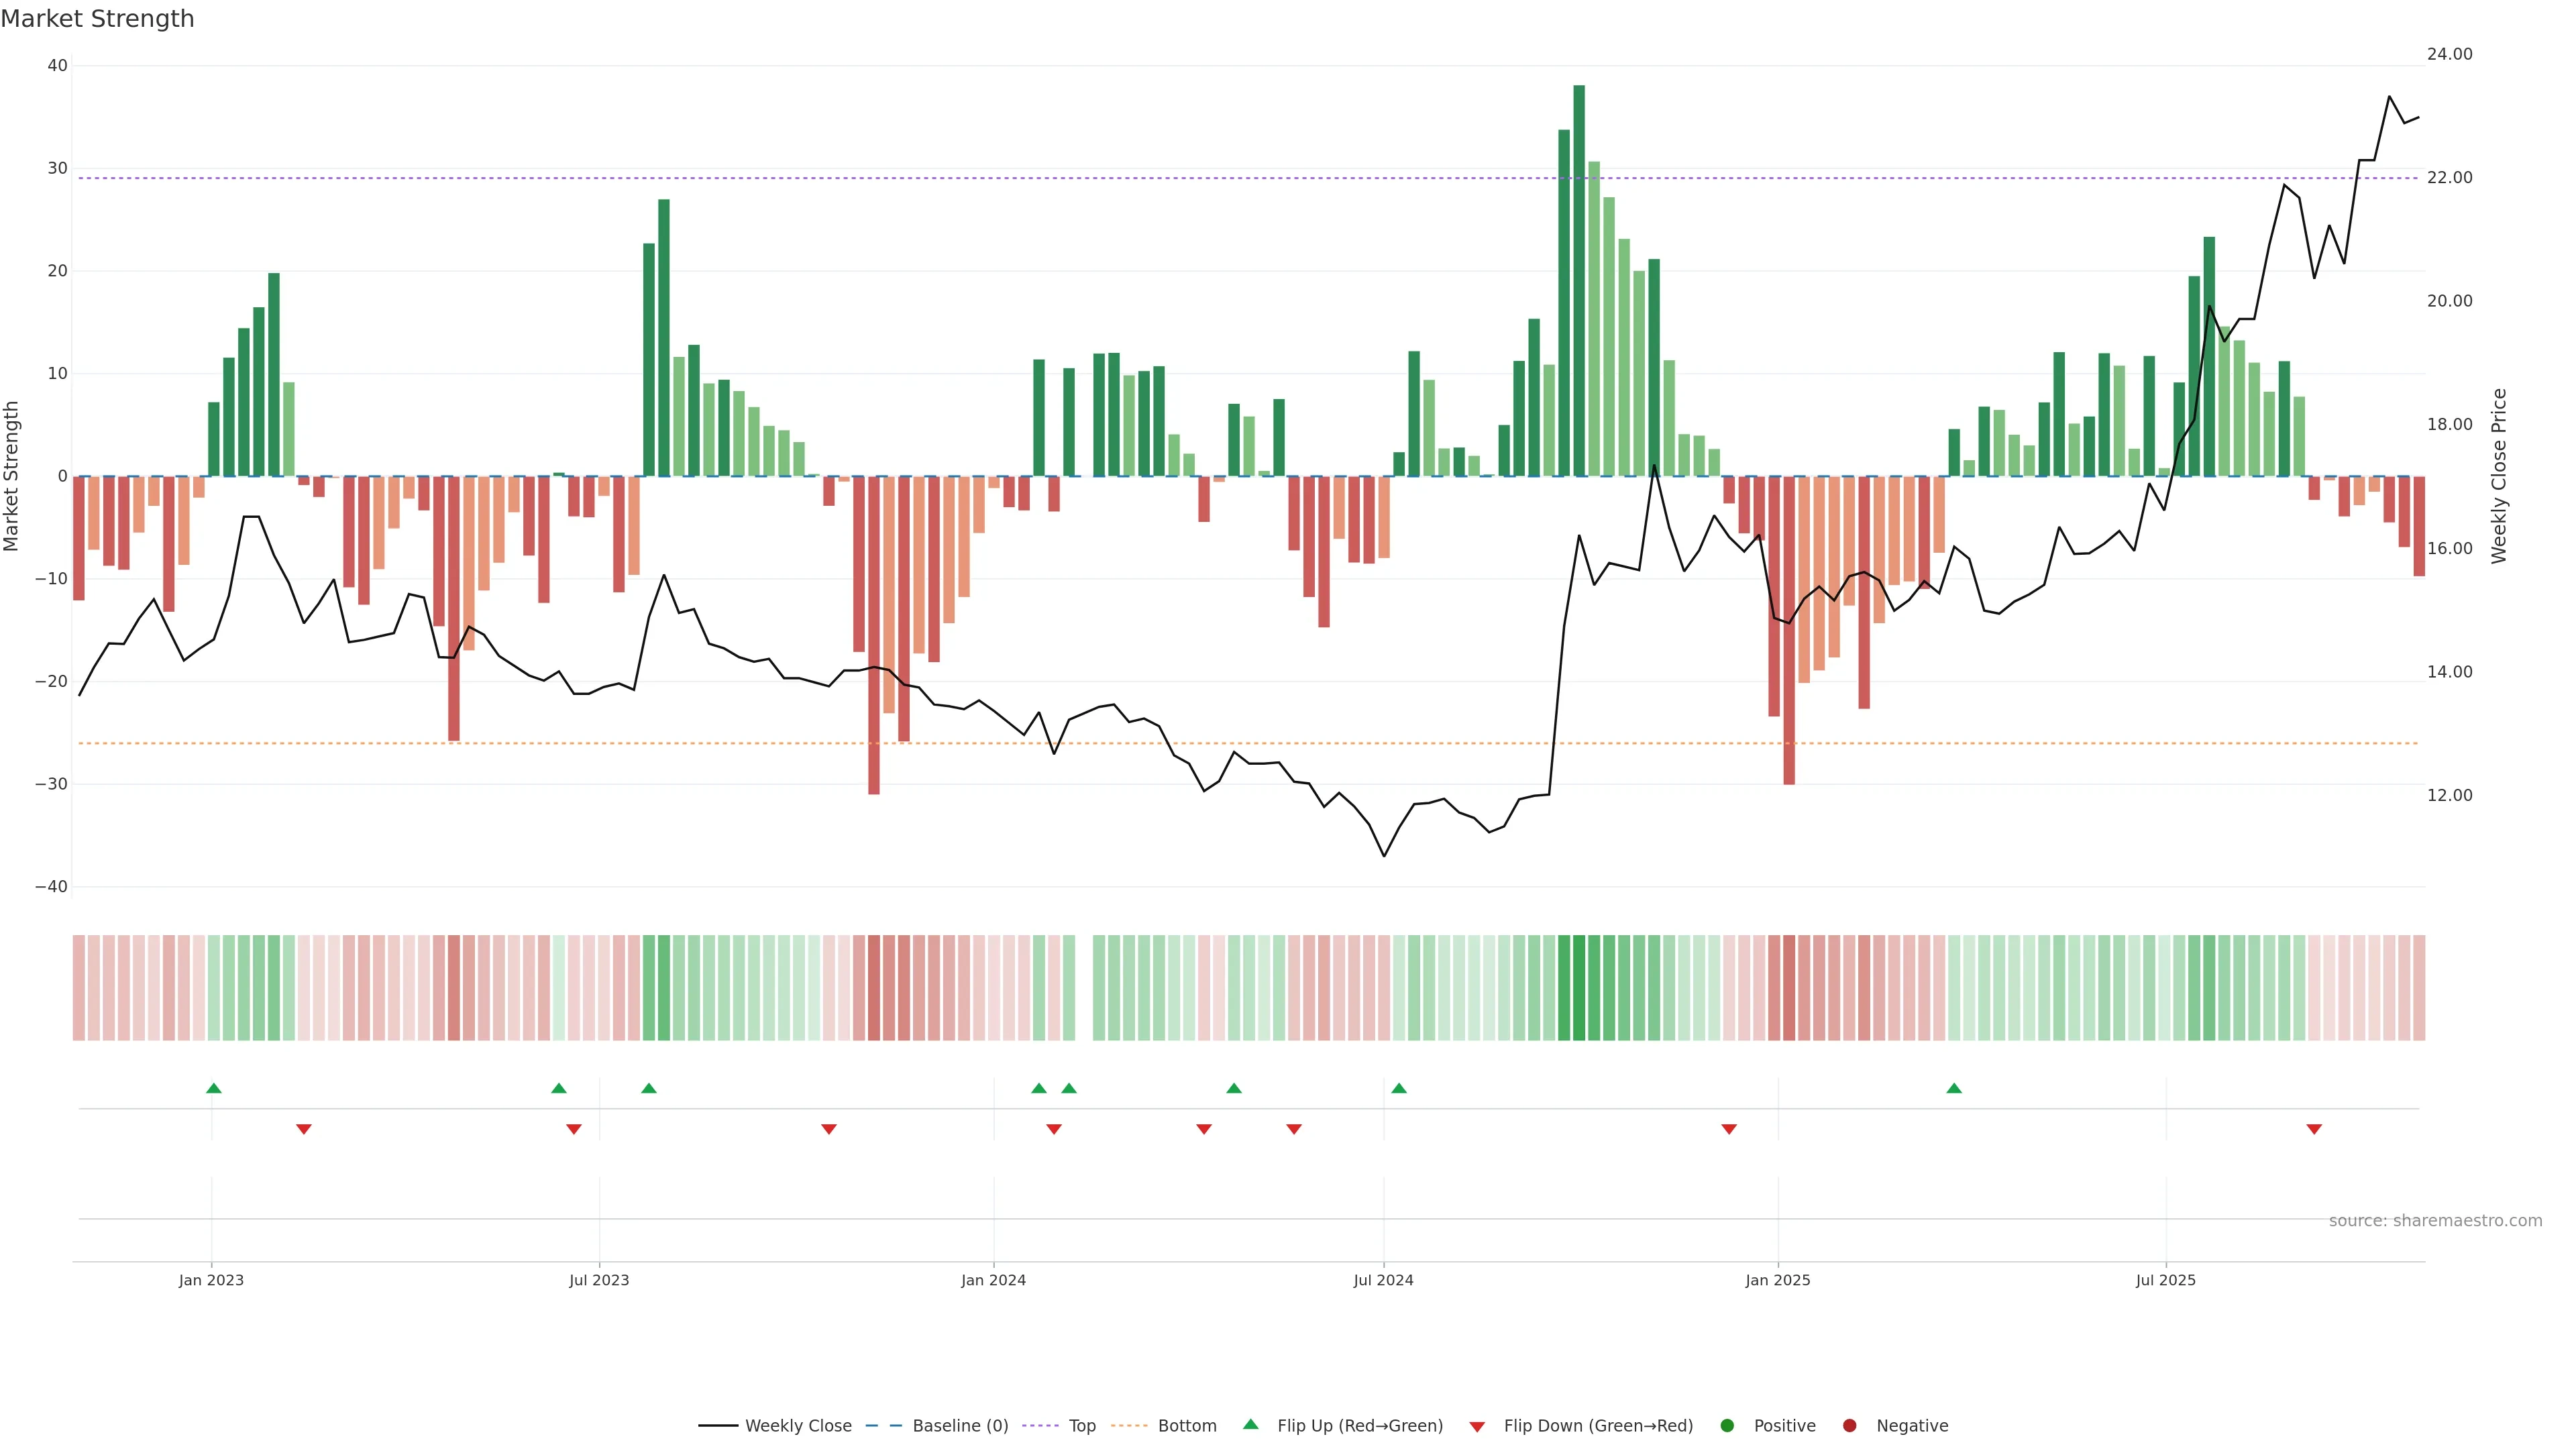Click the only Flip Up marker in 2025
Screen dimensions: 2576x1449
[x=1954, y=1088]
